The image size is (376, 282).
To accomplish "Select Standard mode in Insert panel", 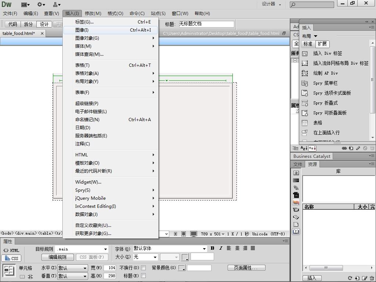I will [x=308, y=44].
